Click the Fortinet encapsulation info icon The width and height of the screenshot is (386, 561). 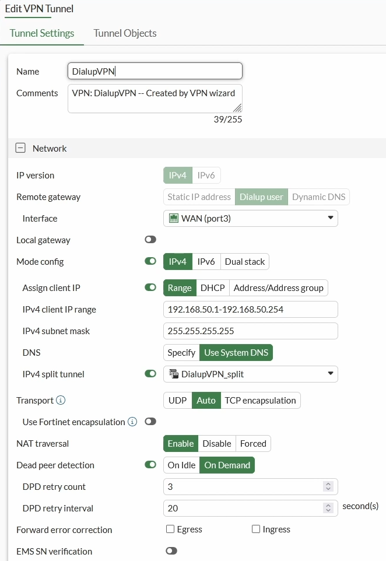coord(132,422)
